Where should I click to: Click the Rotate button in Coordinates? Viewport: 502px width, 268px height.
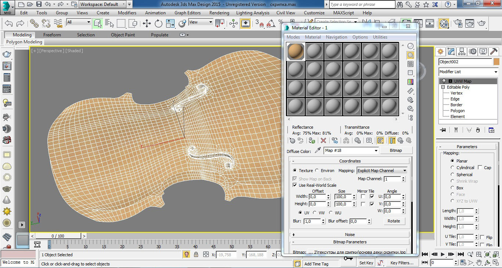394,221
